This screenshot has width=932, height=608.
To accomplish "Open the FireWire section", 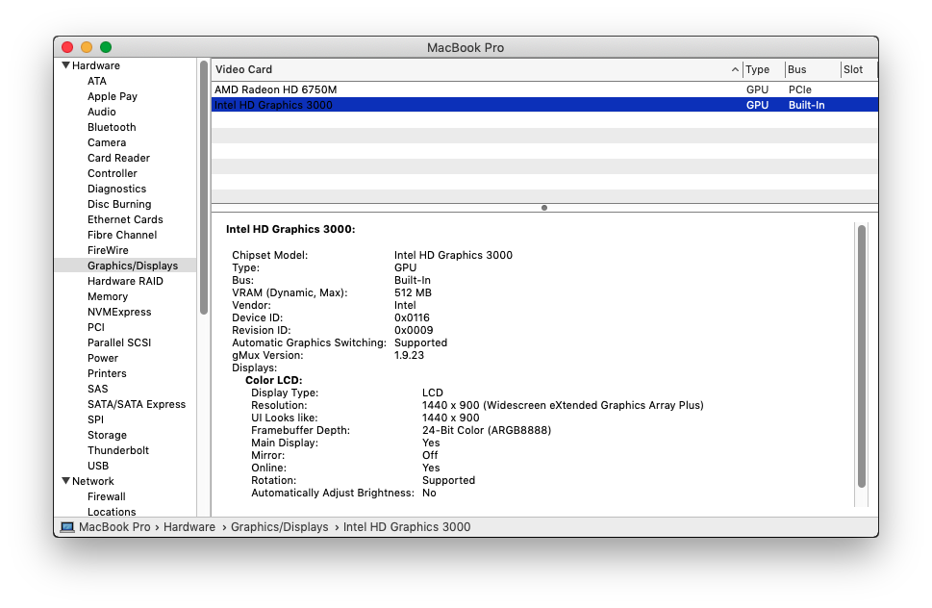I will [108, 251].
